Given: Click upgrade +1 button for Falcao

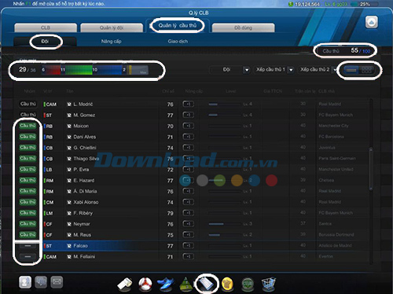Looking at the screenshot, I should pos(188,246).
